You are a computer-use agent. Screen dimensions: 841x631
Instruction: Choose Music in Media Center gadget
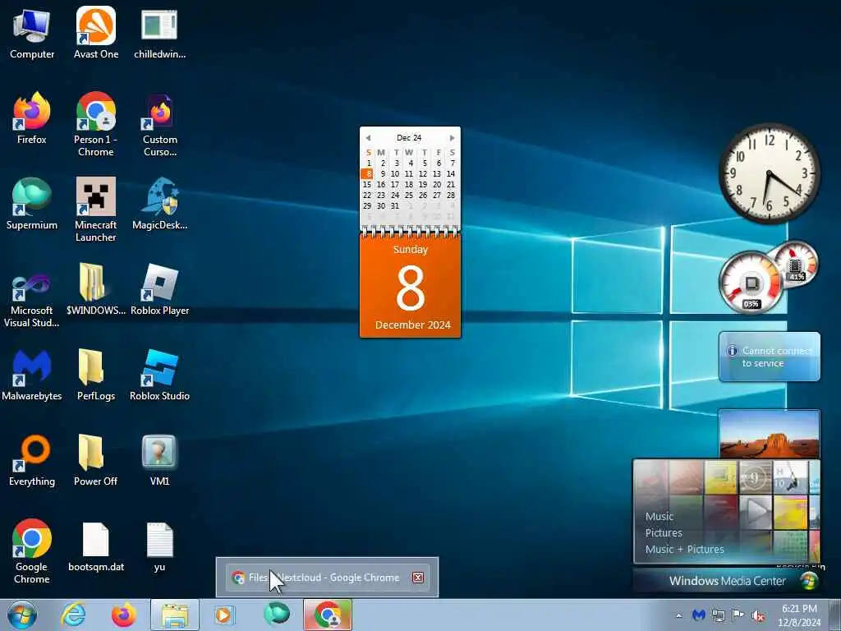tap(659, 516)
